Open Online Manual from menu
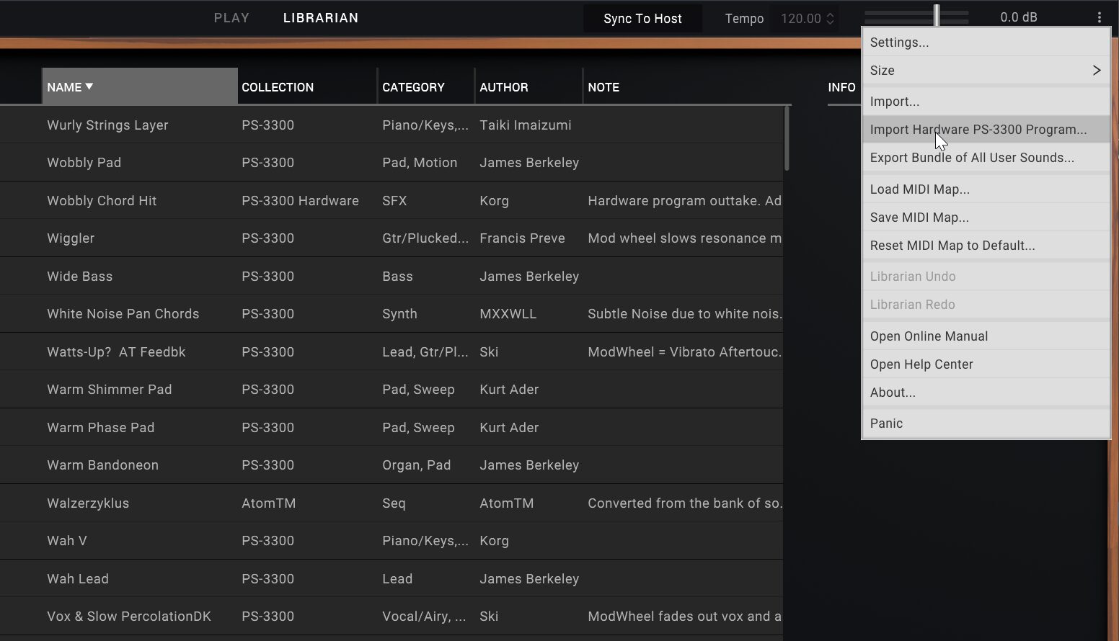 click(x=985, y=336)
